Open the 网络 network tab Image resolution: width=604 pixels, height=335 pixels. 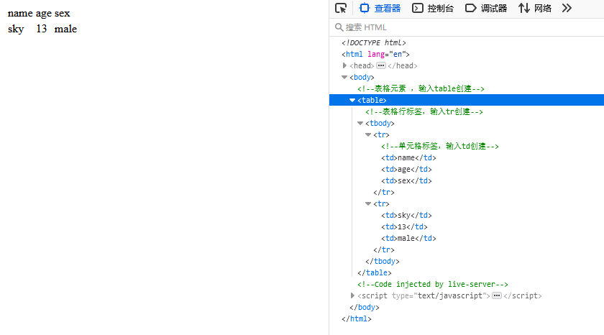click(x=535, y=8)
